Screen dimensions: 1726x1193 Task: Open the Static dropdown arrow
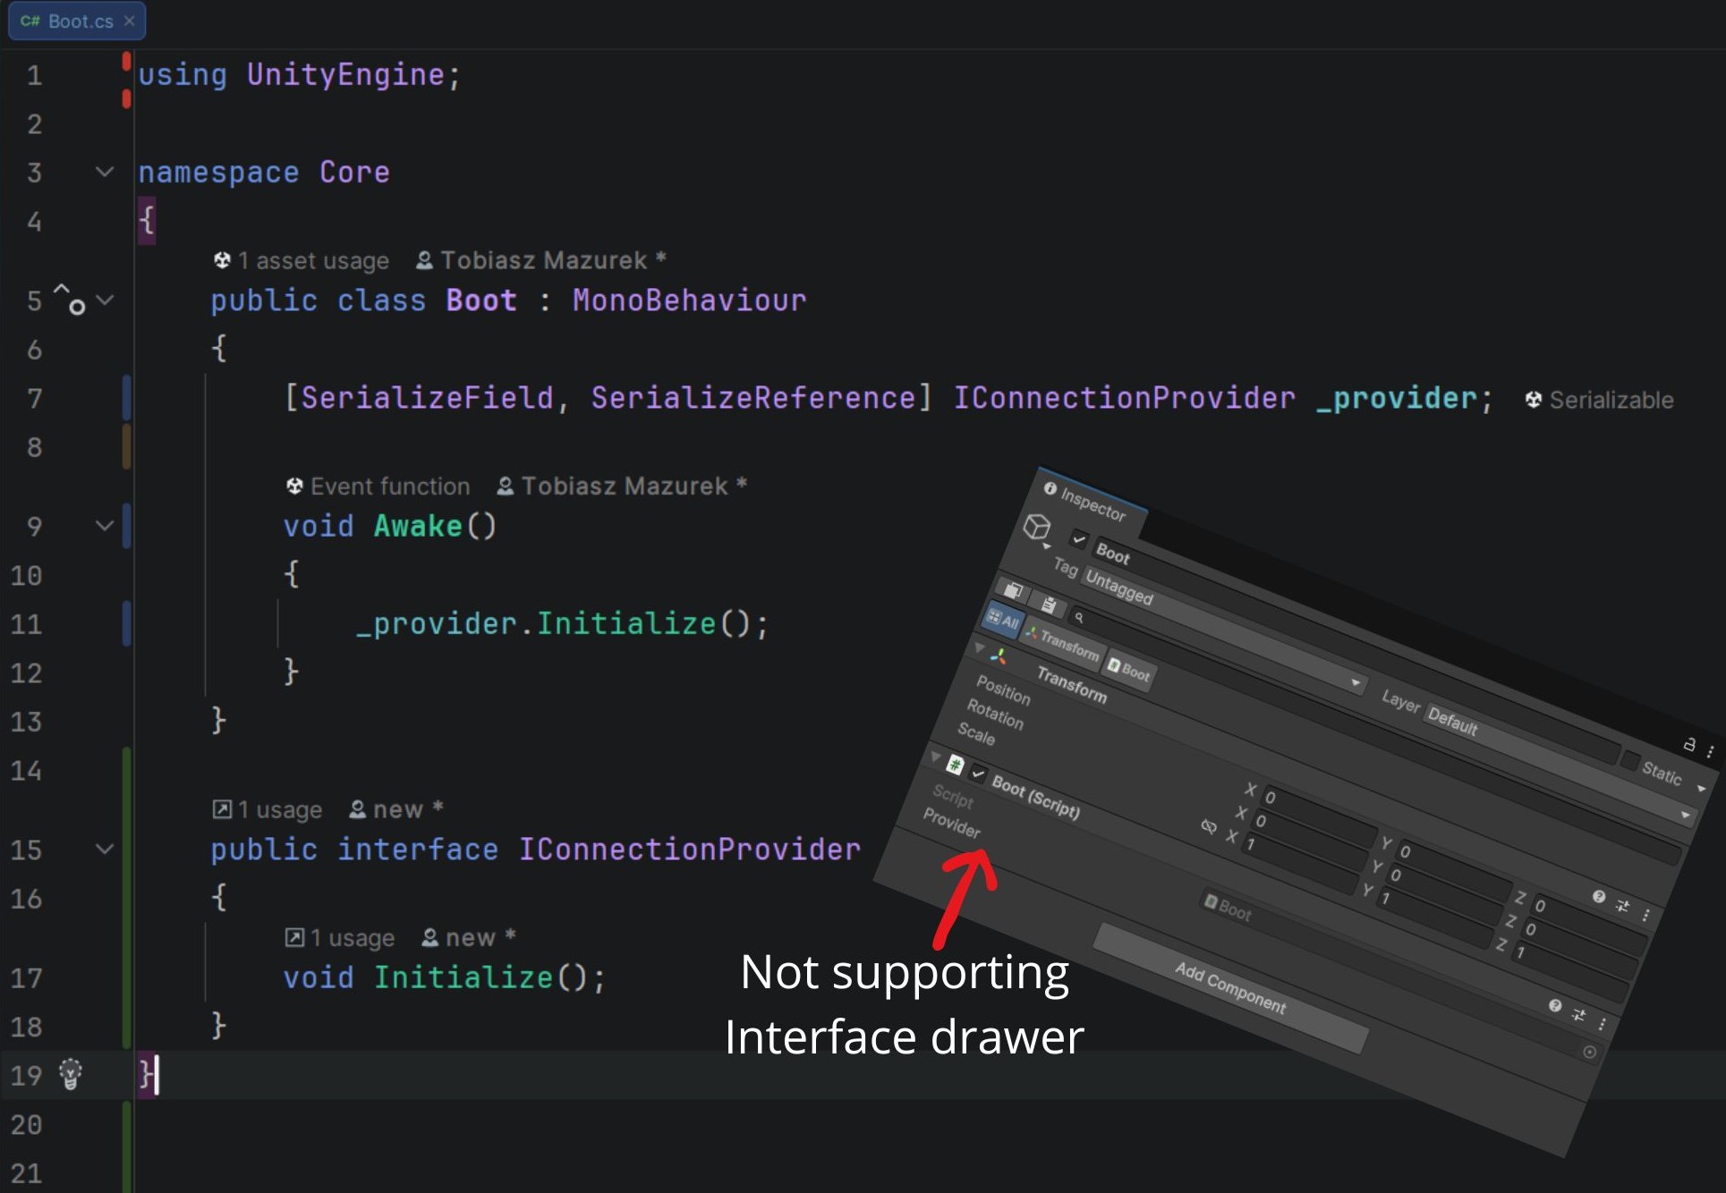pos(1700,789)
